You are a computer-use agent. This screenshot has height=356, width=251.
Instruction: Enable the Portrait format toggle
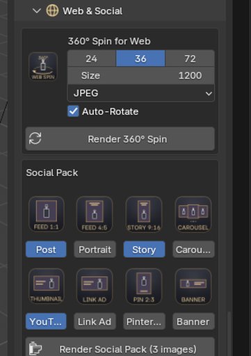[95, 250]
